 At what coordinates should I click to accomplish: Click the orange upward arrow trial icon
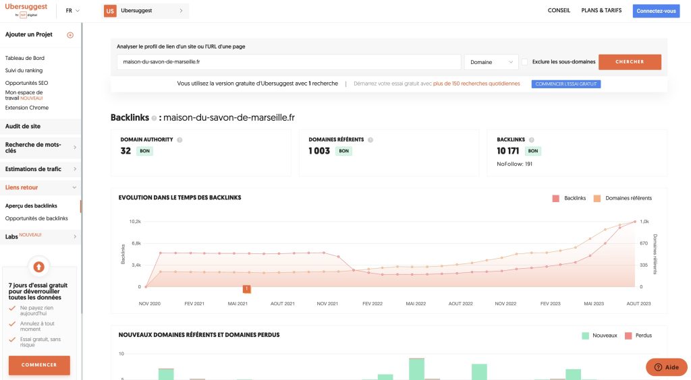[x=38, y=267]
